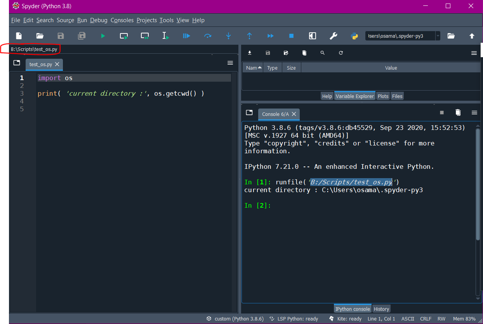
Task: Save data in Variable Explorer
Action: tap(268, 53)
